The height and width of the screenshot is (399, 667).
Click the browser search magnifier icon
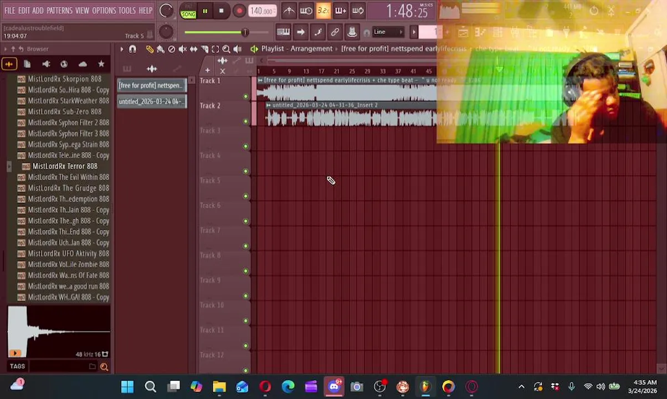coord(104,366)
